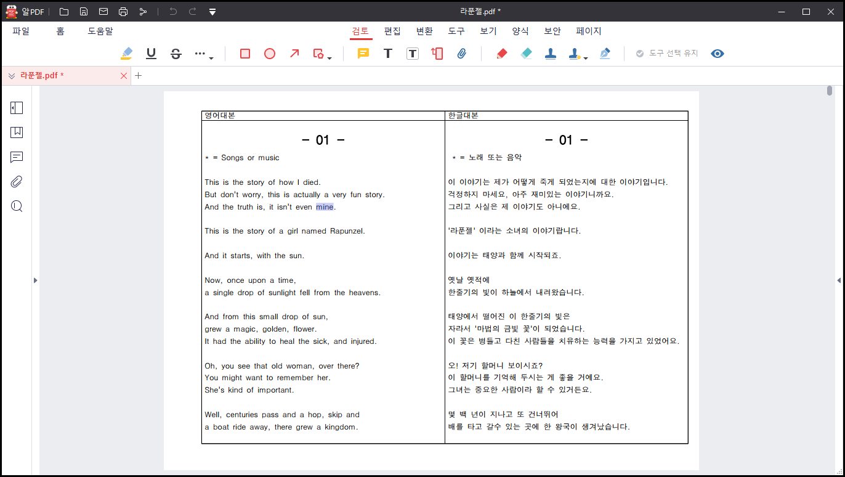845x477 pixels.
Task: Send the PDF by email icon
Action: click(103, 12)
